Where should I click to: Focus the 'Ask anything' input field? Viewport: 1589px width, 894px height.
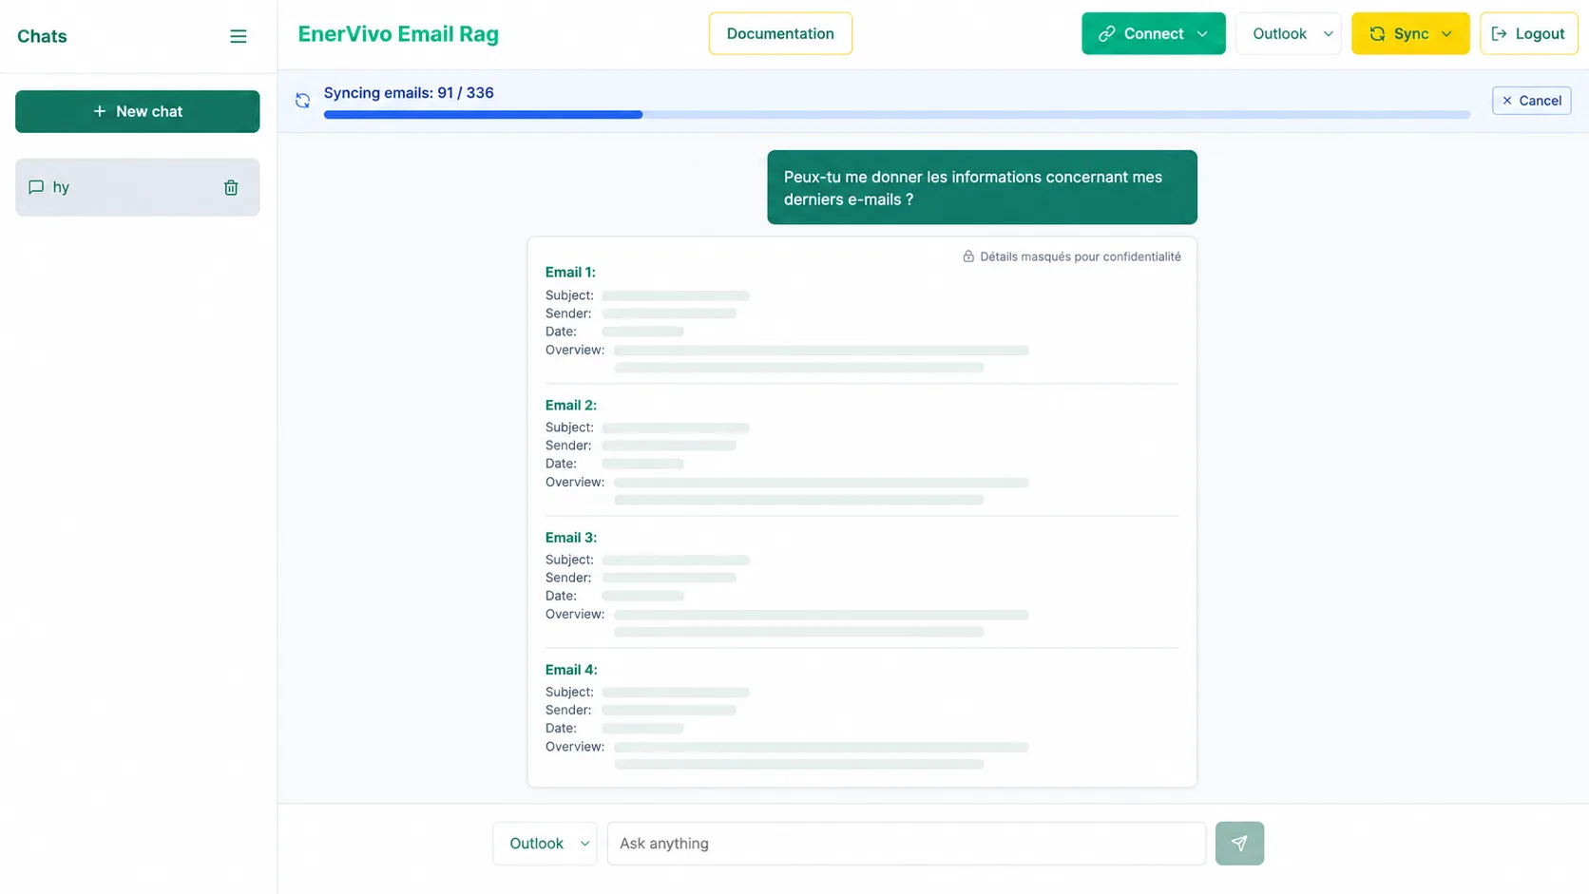click(x=906, y=843)
